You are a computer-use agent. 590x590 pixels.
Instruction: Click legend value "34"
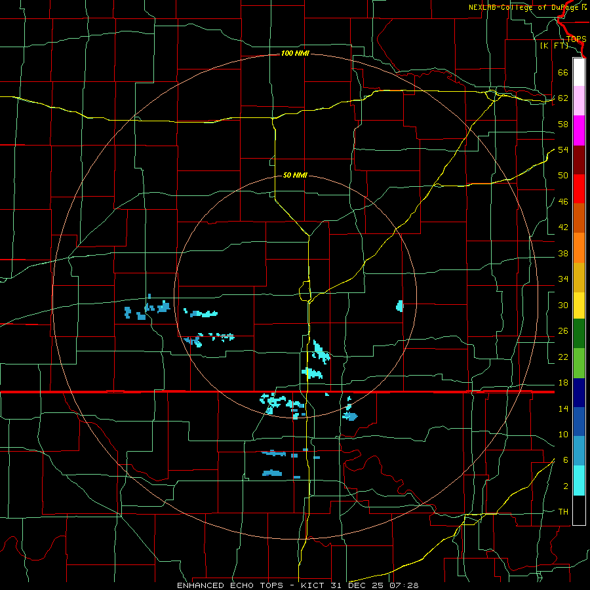click(x=563, y=279)
